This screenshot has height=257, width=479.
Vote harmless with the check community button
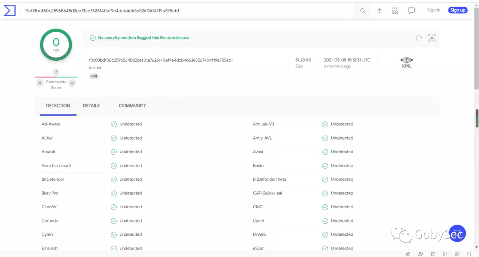(x=72, y=83)
